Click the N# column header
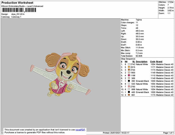 point(126,62)
